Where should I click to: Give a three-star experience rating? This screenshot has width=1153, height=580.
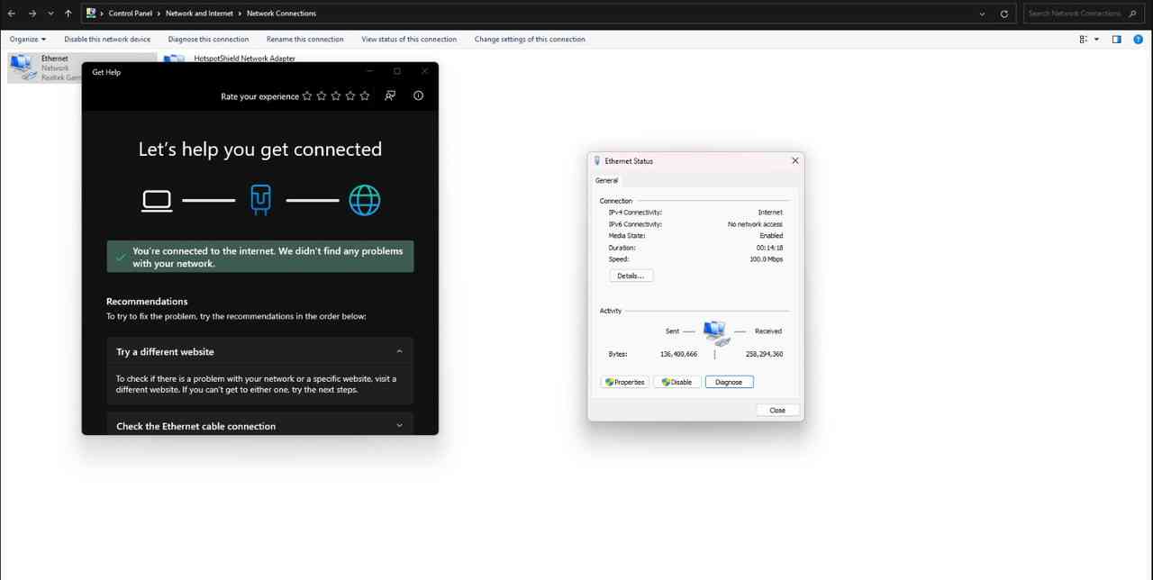click(x=336, y=95)
